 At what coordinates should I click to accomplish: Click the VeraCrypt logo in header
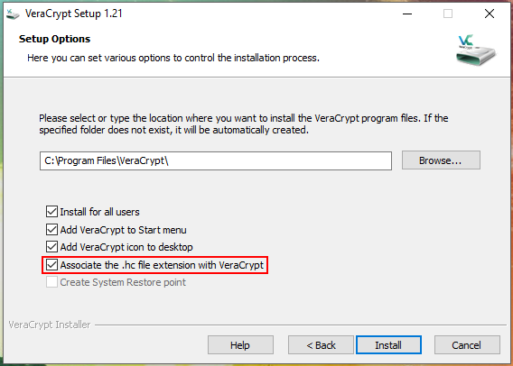(x=476, y=50)
